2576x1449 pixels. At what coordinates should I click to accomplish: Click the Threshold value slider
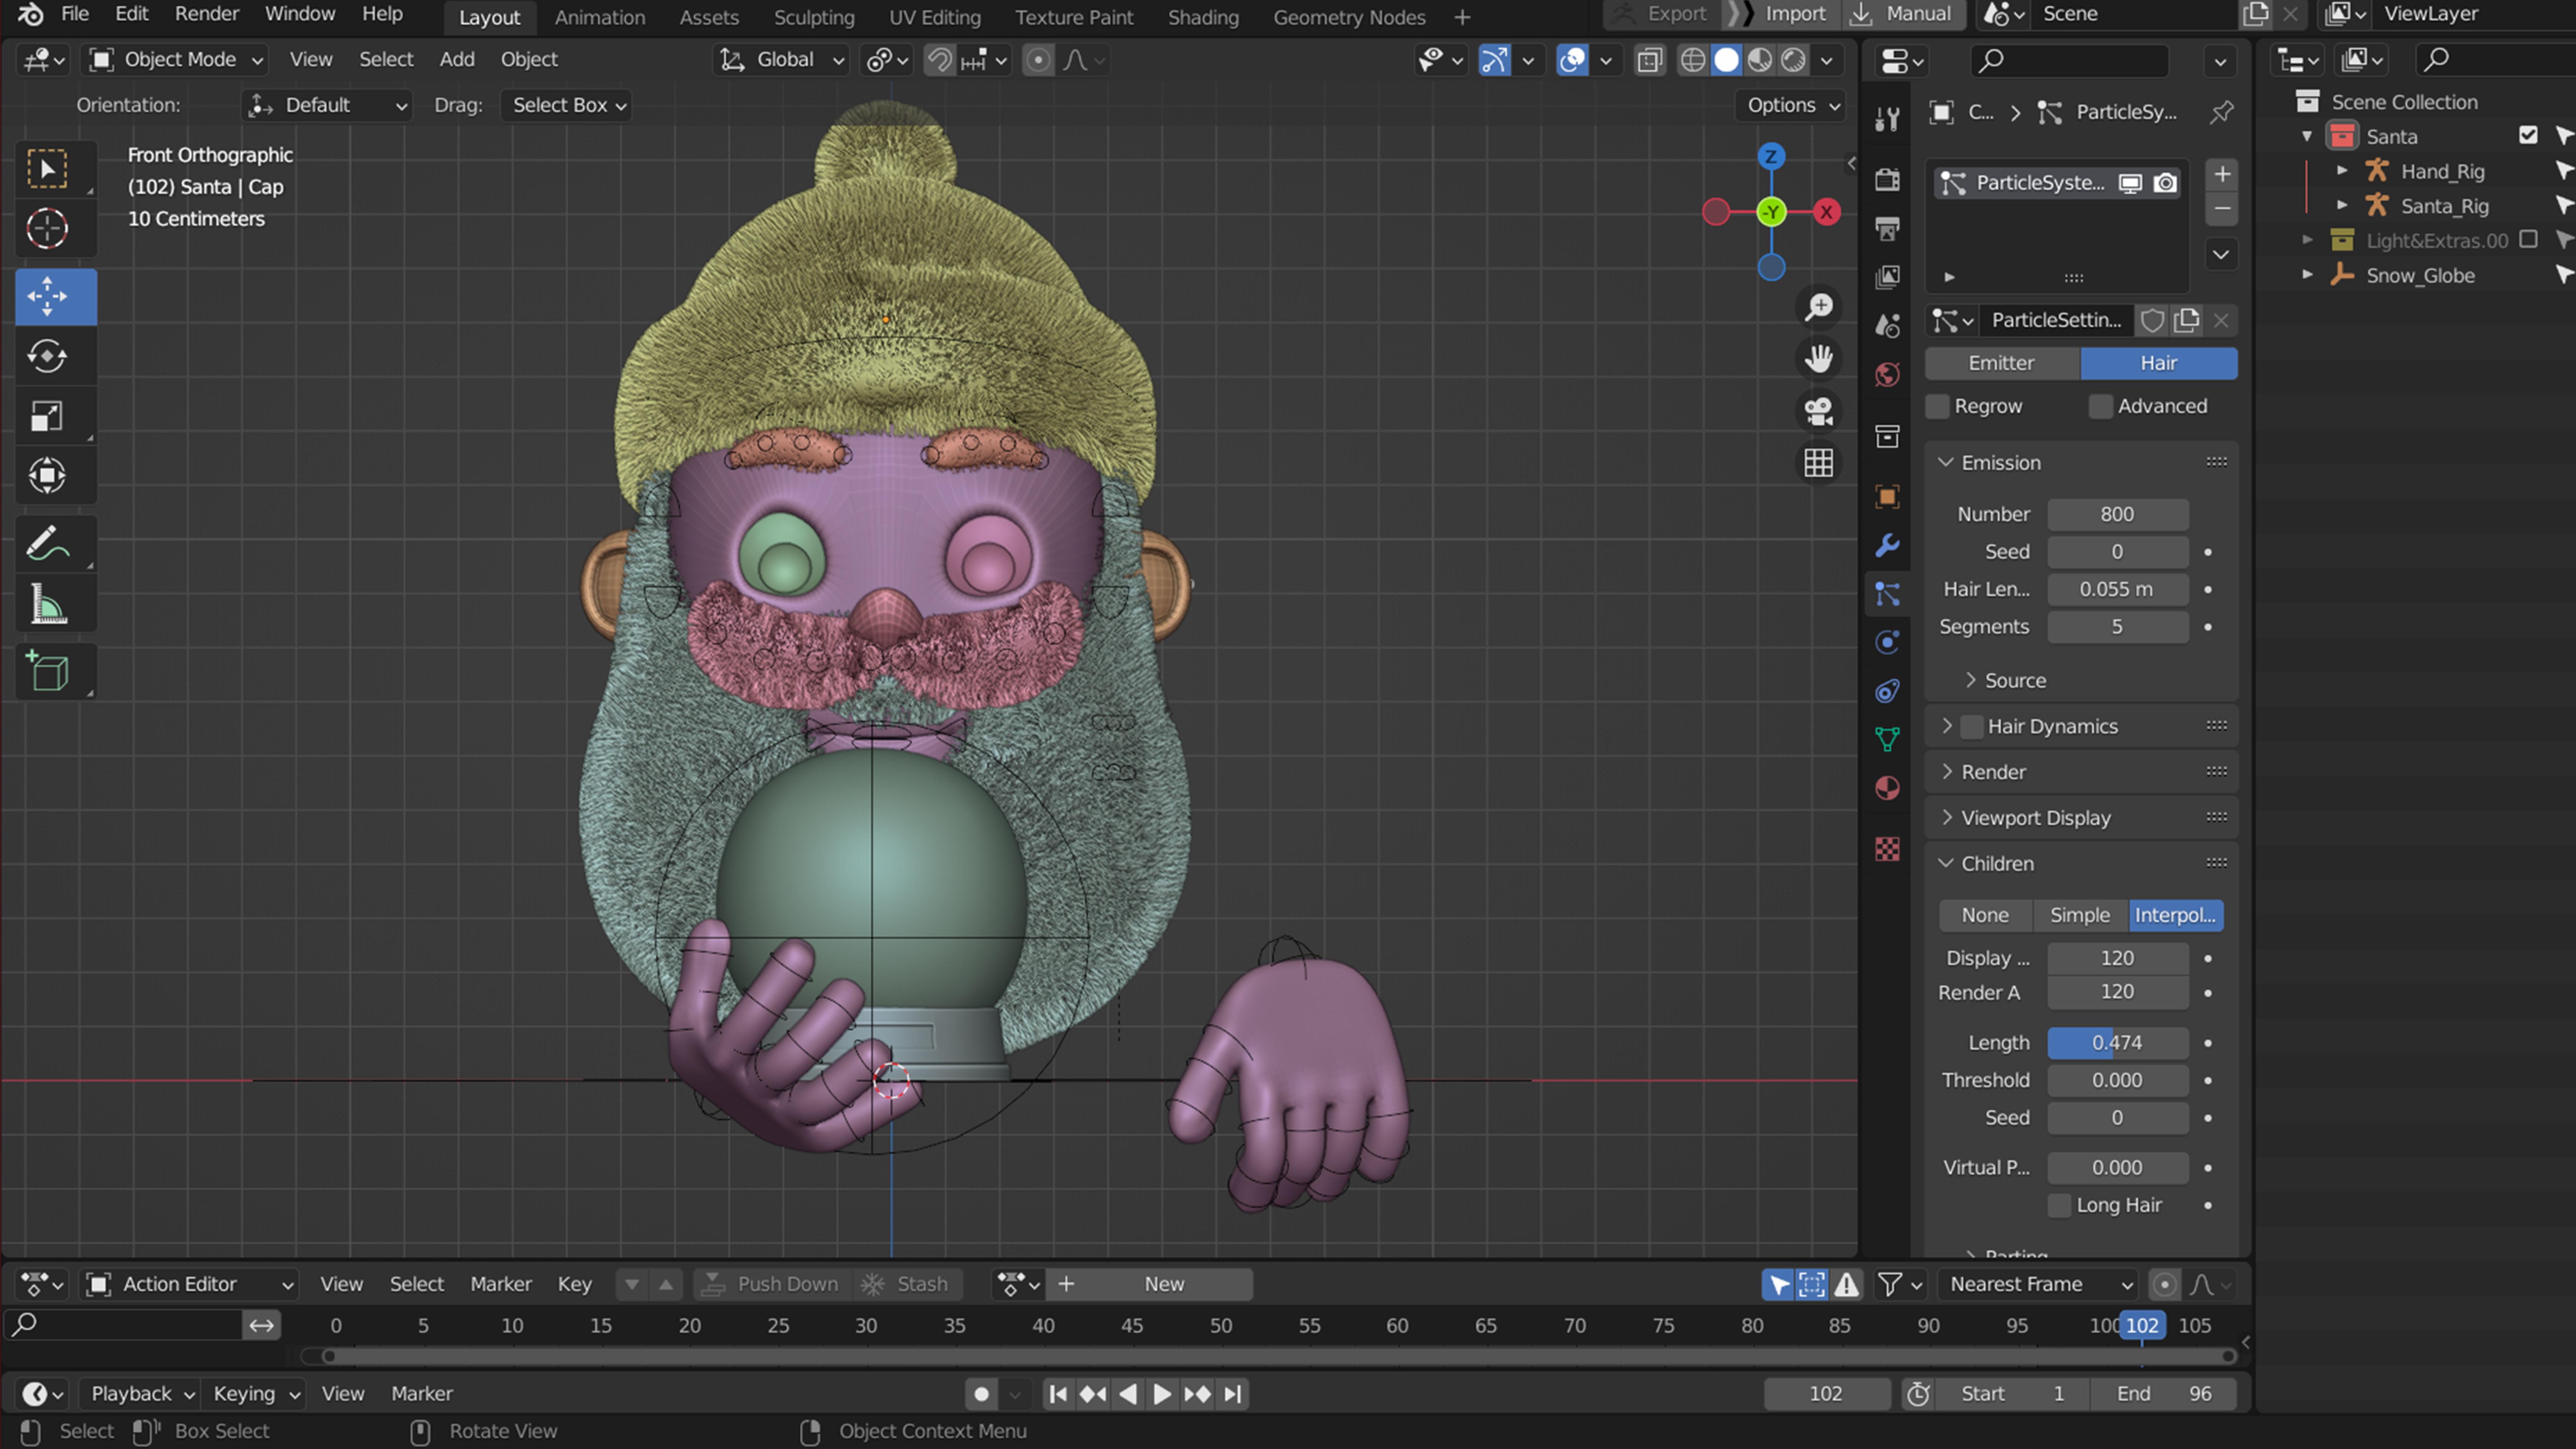pos(2117,1081)
